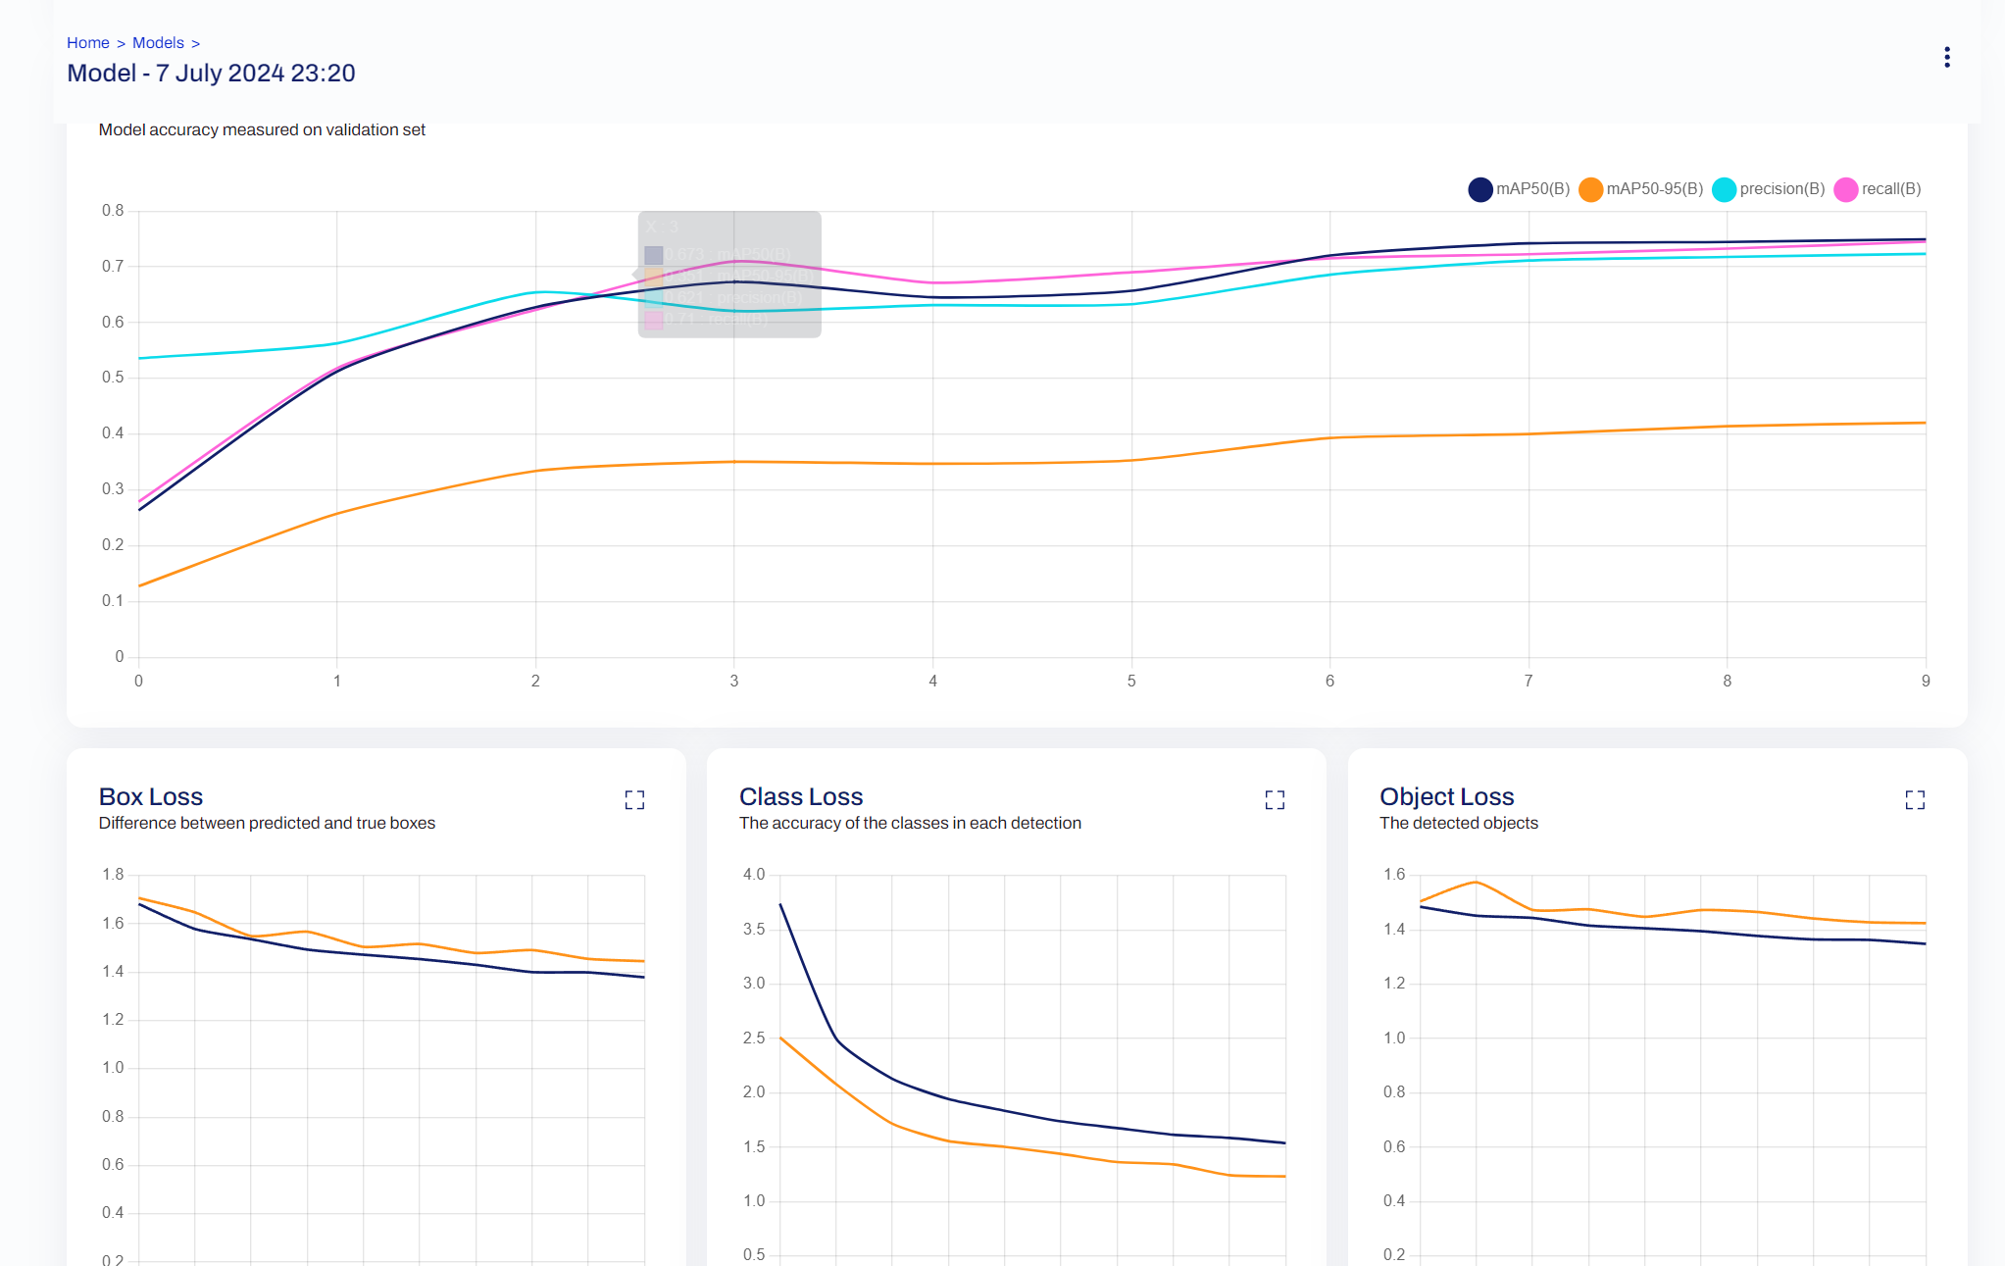Image resolution: width=2005 pixels, height=1266 pixels.
Task: Navigate to Models breadcrumb link
Action: click(158, 43)
